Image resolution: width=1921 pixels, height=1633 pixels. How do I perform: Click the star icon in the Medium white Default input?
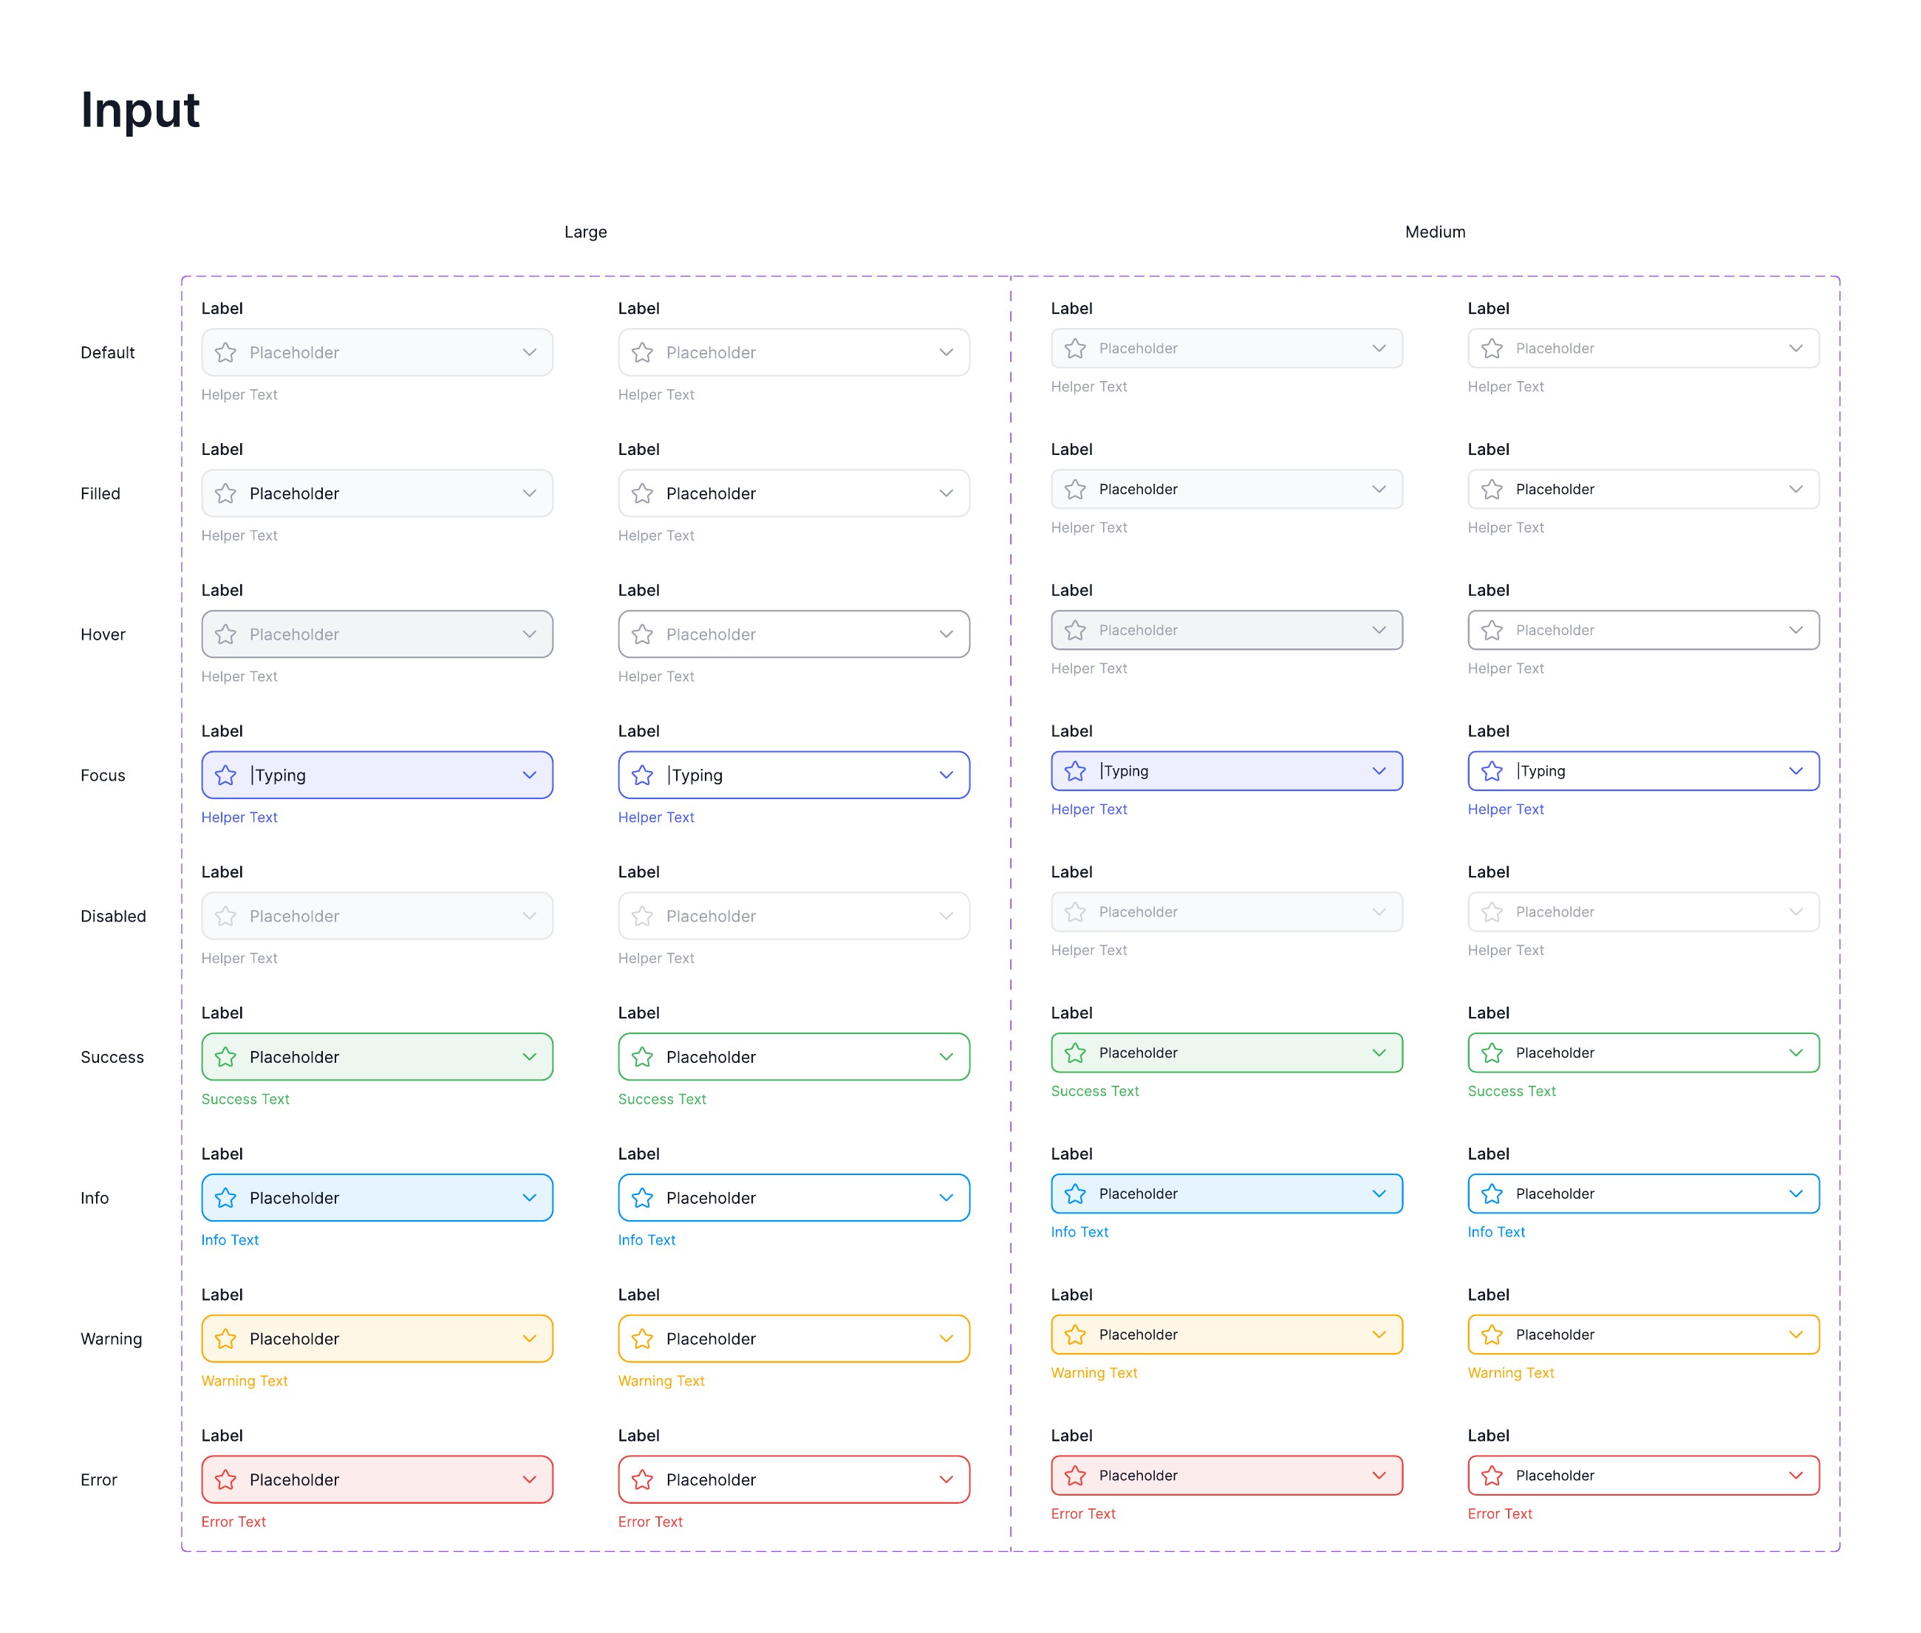[1491, 348]
